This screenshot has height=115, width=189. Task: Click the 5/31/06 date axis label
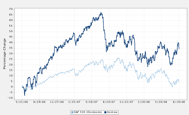22,102
